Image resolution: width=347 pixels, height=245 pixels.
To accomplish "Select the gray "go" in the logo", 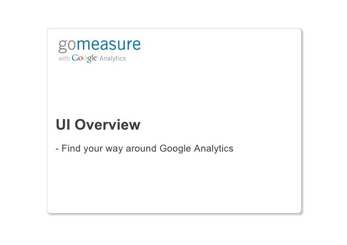I will point(67,46).
